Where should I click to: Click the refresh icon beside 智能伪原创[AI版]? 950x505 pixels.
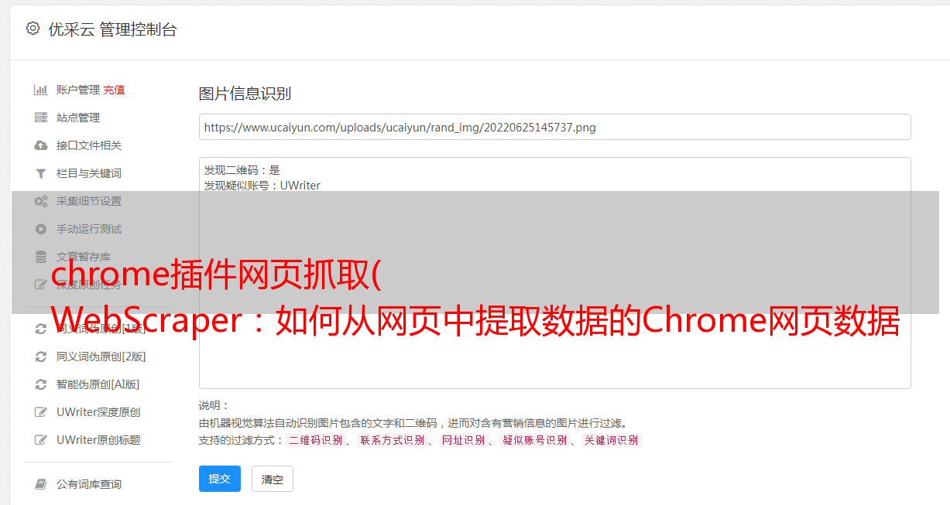pos(41,384)
